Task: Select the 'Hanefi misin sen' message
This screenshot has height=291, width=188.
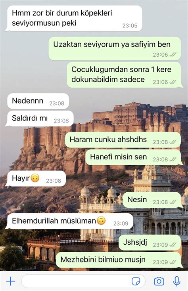Action: pyautogui.click(x=134, y=157)
